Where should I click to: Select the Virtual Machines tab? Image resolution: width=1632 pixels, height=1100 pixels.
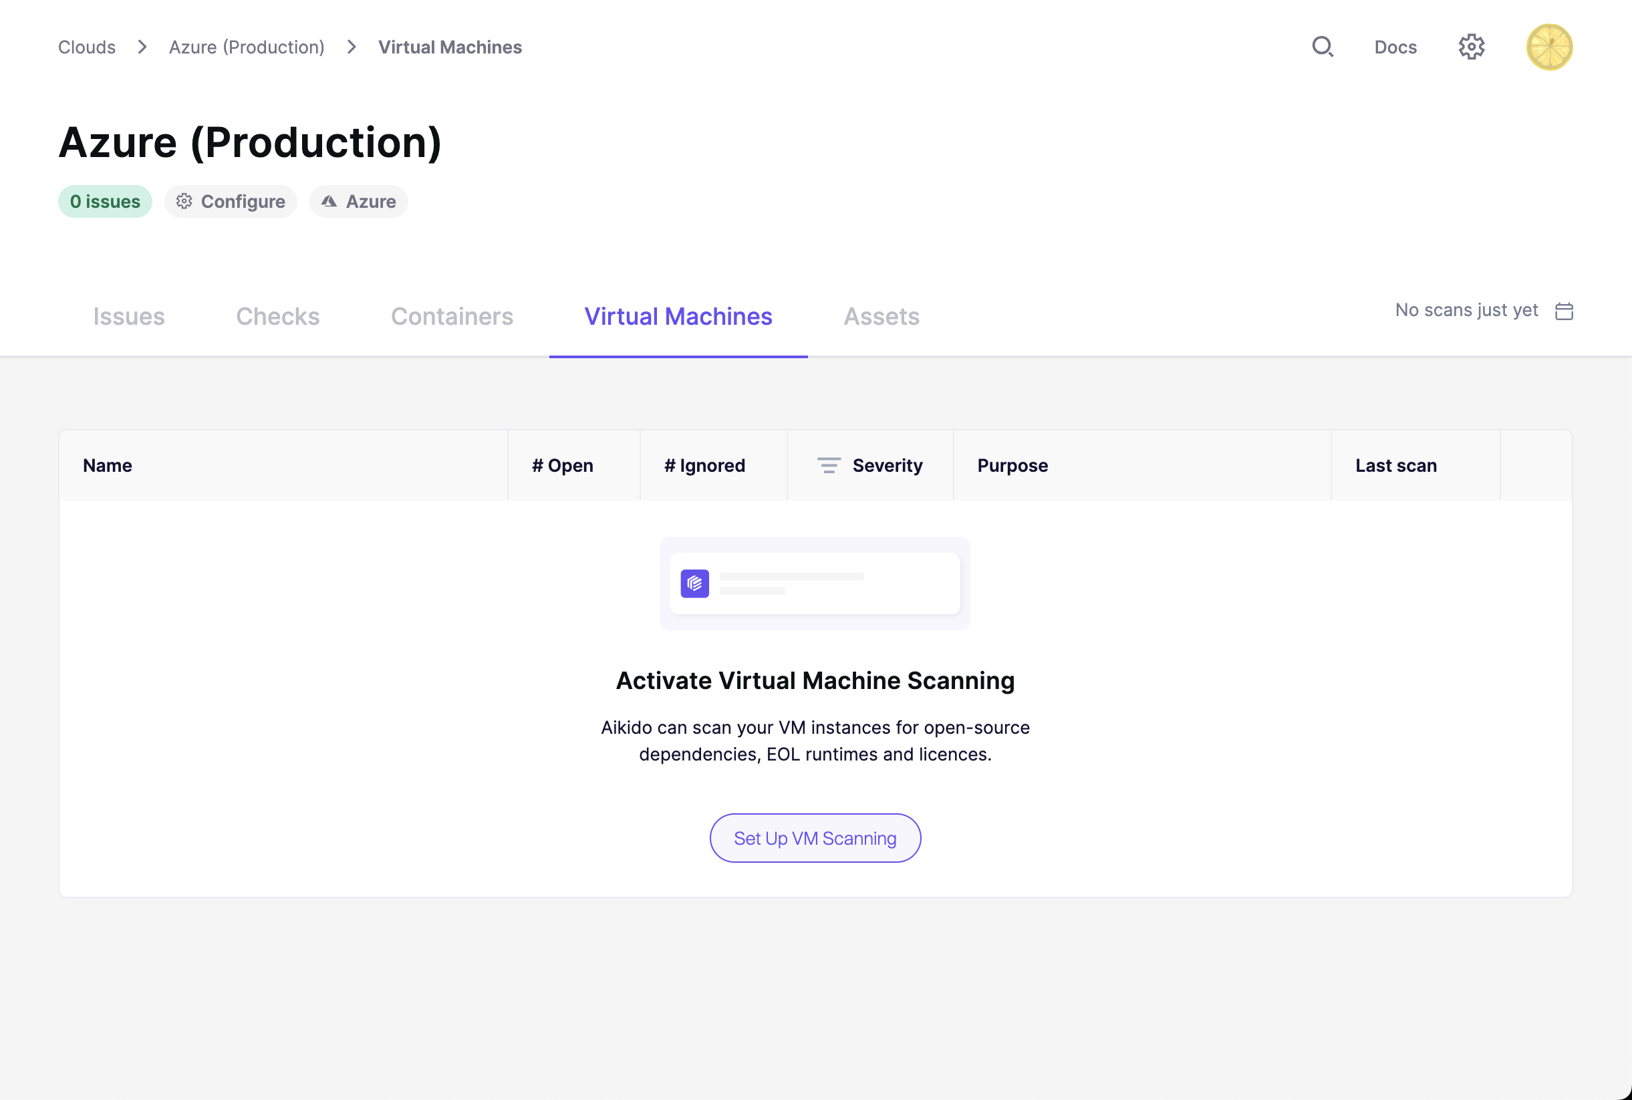coord(678,316)
